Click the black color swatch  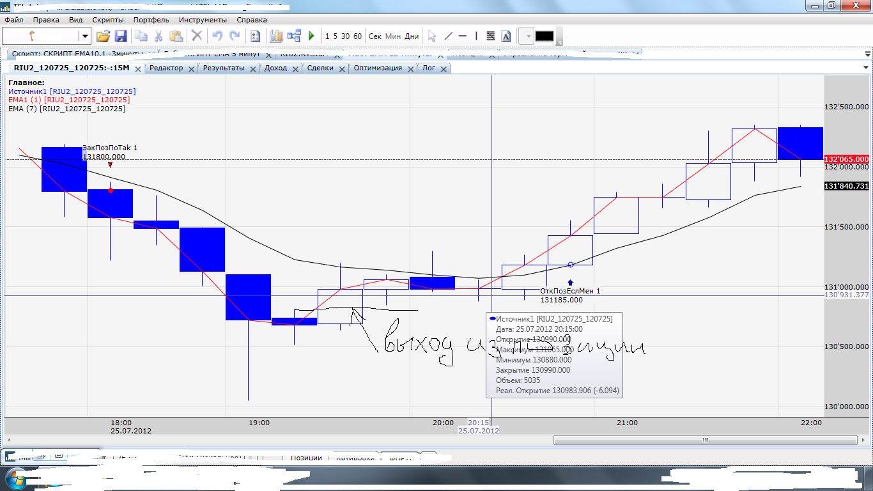(545, 36)
